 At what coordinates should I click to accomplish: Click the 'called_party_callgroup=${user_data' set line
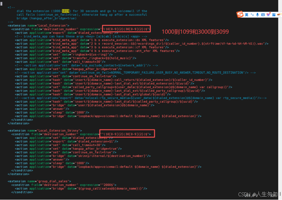click(124, 87)
